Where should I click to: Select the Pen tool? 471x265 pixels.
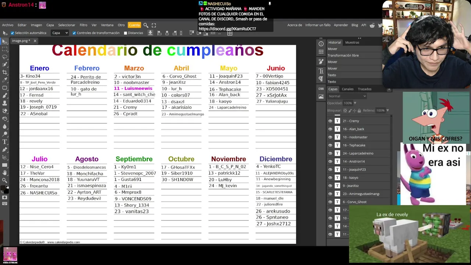point(5,149)
